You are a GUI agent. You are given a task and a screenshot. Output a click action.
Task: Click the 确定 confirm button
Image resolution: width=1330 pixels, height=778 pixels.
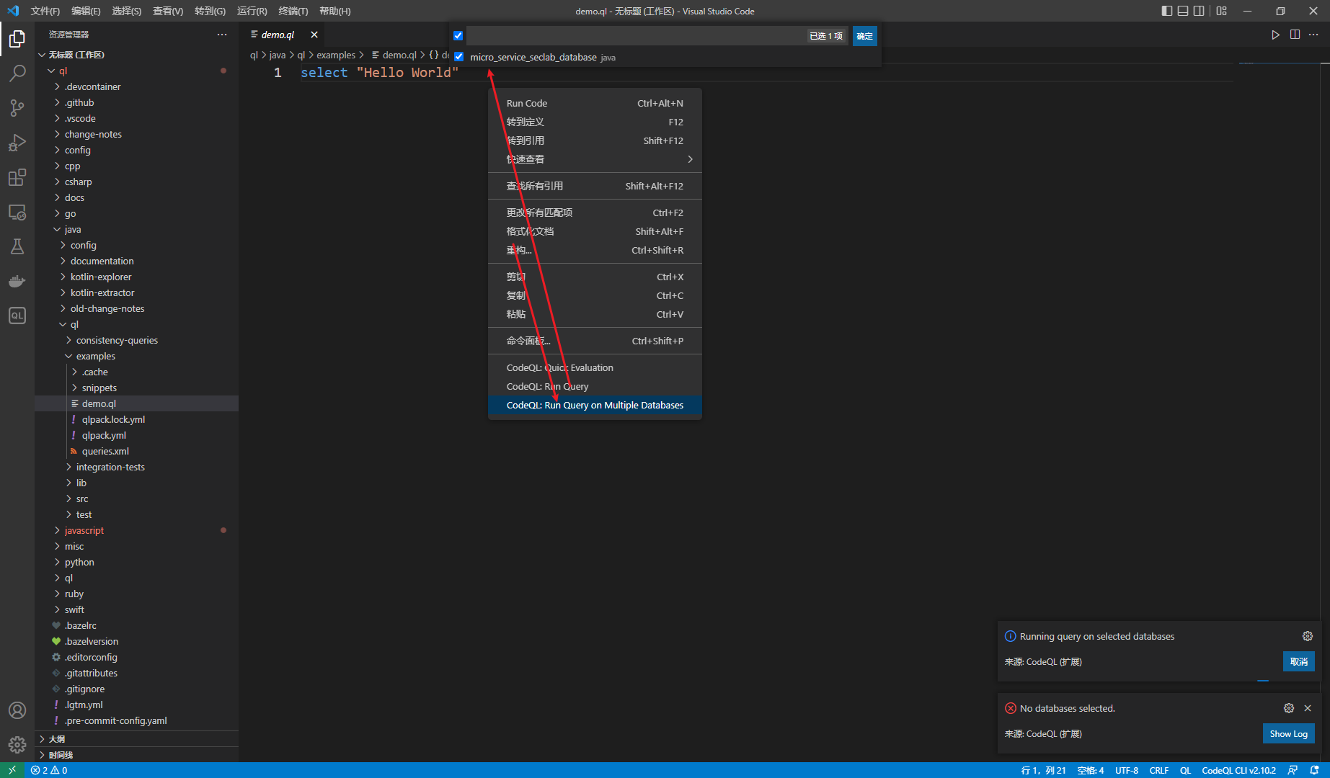pos(864,36)
